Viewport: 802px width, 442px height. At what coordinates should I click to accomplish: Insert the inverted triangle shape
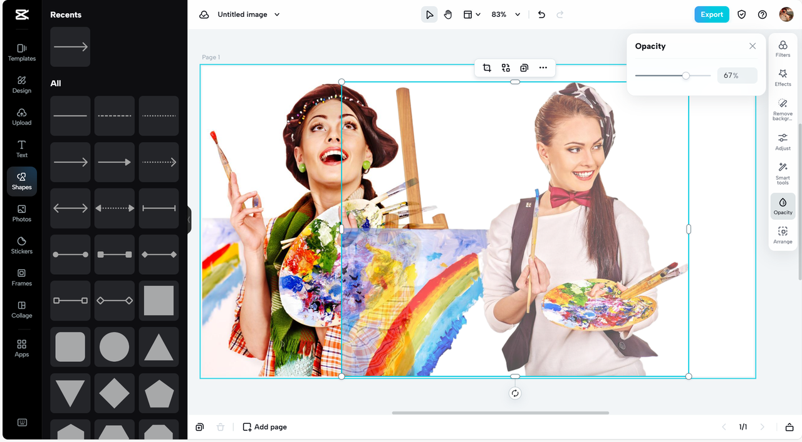[x=70, y=393]
